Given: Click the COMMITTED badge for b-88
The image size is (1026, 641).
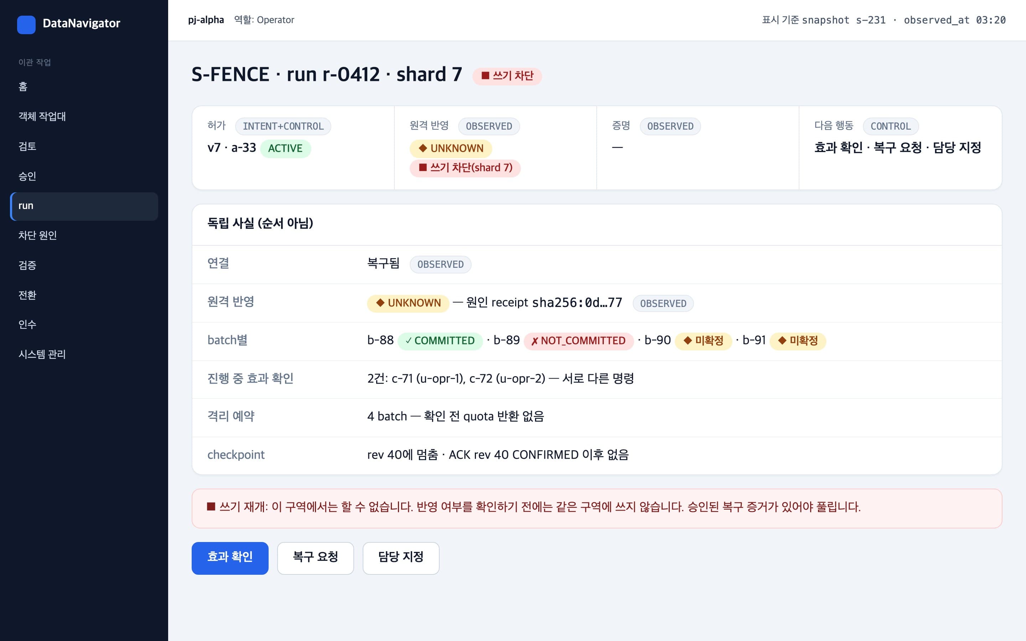Looking at the screenshot, I should click(x=440, y=341).
